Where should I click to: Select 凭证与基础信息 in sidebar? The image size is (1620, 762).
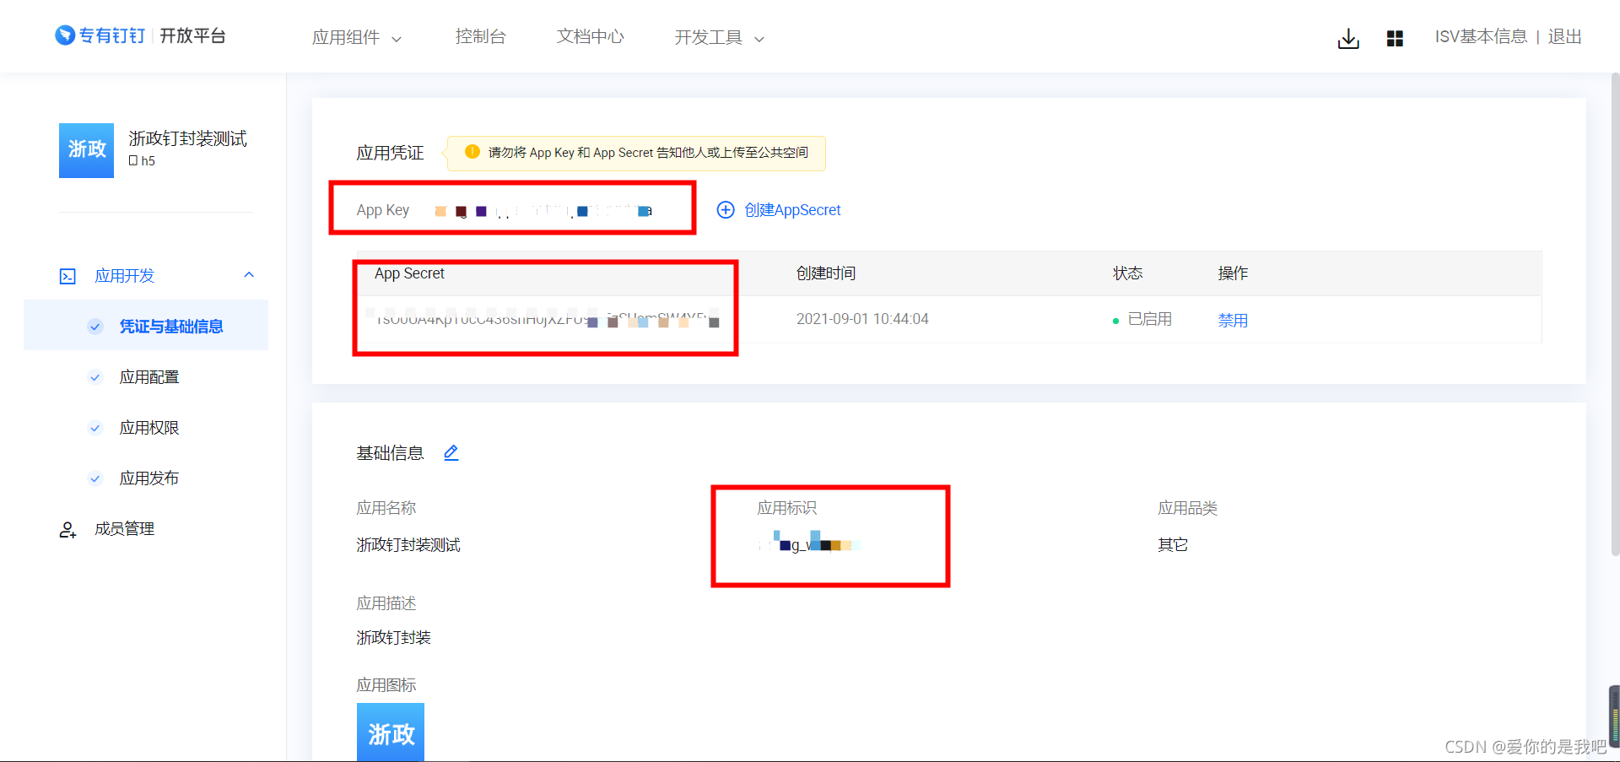tap(171, 327)
